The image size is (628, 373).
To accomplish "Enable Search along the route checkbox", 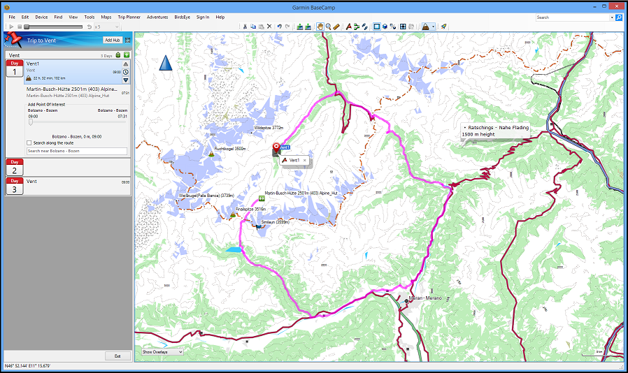I will click(29, 143).
